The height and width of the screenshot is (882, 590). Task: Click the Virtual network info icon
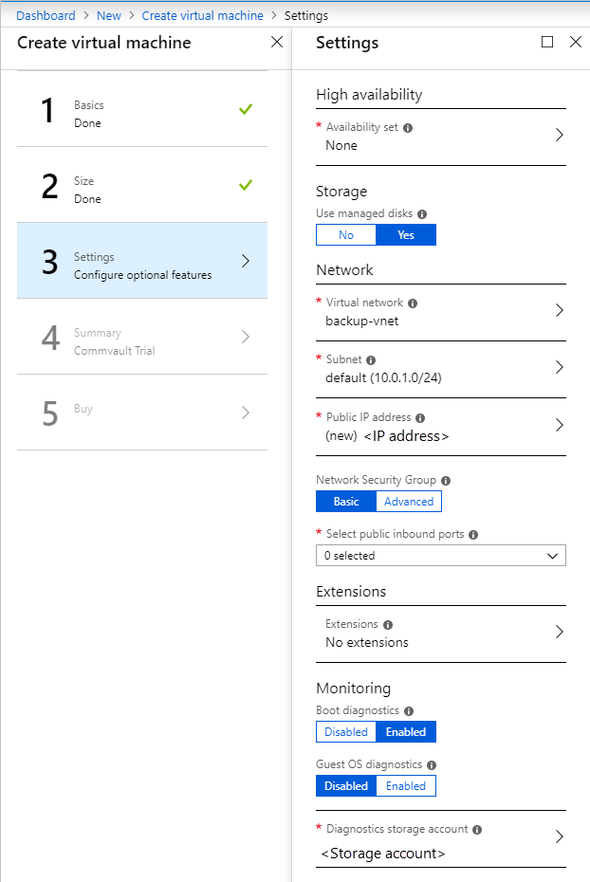pyautogui.click(x=413, y=303)
